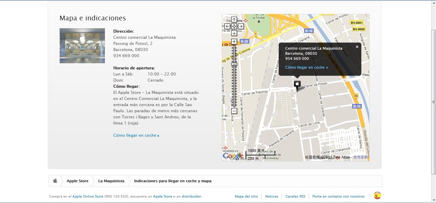Viewport: 436px width, 203px height.
Task: Pan the map up with arrow button
Action: pyautogui.click(x=234, y=20)
